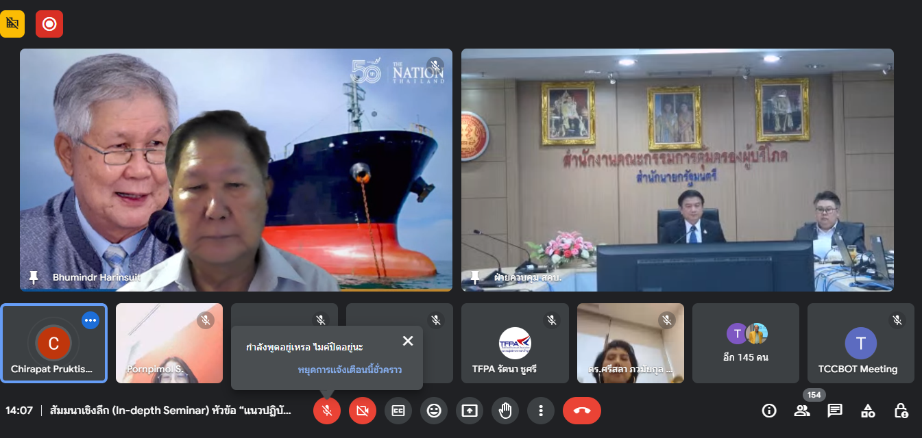Open host controls lock icon

901,411
